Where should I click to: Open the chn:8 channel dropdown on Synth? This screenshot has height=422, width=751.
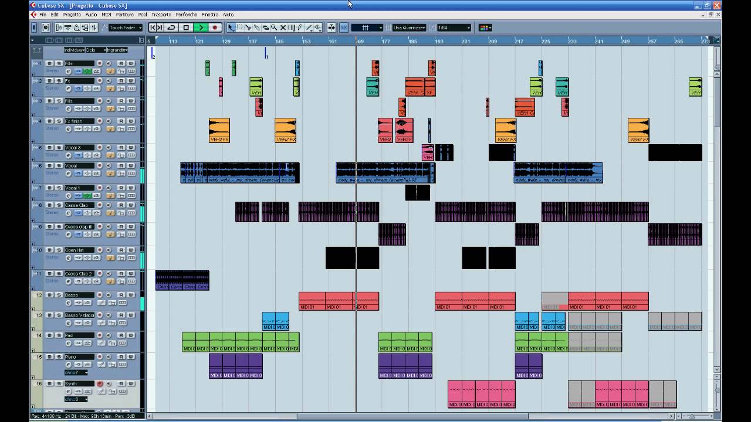click(76, 399)
